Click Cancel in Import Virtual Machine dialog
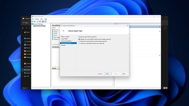 pyautogui.click(x=124, y=74)
